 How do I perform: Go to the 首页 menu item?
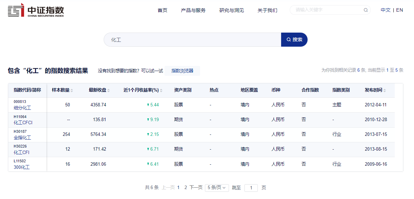(x=162, y=10)
